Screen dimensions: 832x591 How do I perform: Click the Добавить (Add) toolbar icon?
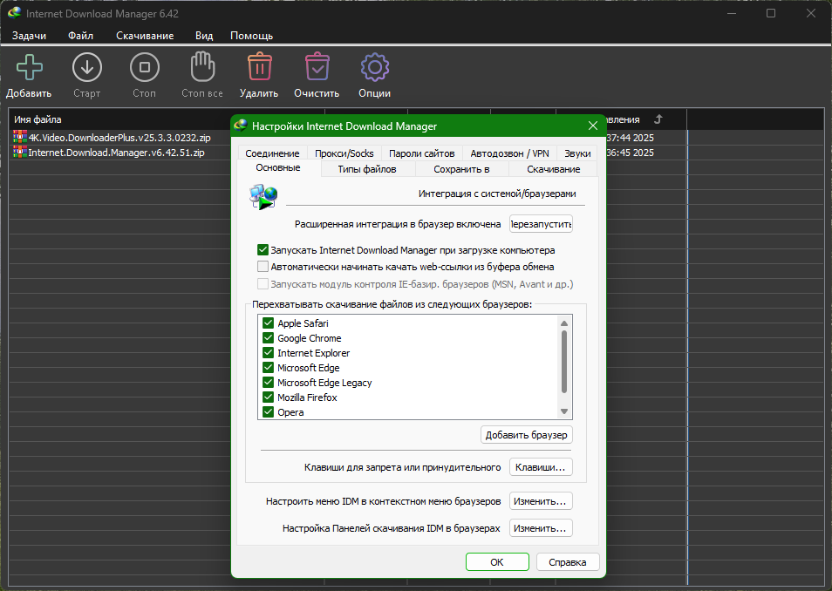tap(29, 68)
